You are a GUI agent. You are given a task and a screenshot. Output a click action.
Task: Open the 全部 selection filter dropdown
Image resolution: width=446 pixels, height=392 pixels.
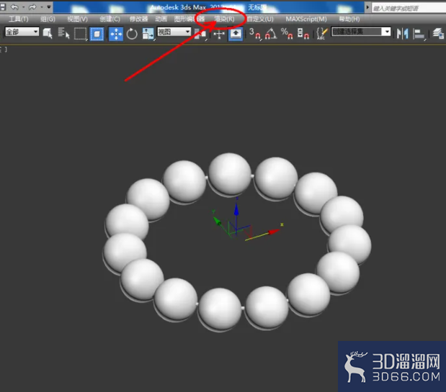click(x=22, y=32)
